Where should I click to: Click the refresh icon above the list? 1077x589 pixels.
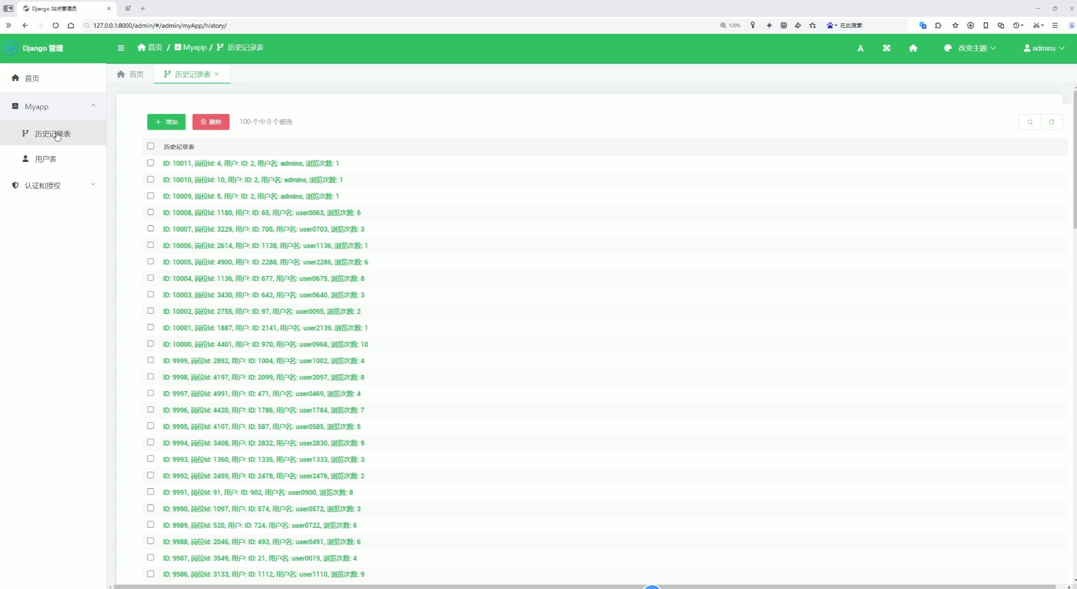(1029, 122)
